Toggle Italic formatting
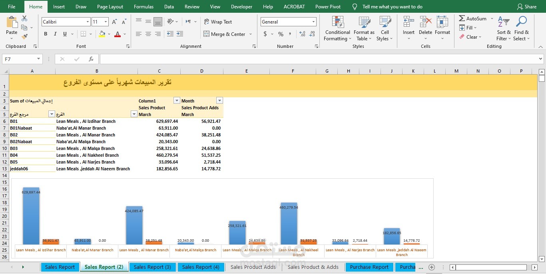The image size is (546, 274). 55,34
